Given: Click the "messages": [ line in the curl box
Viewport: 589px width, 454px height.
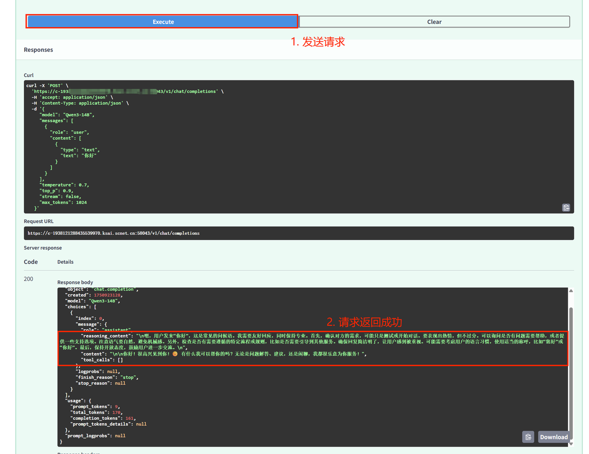Looking at the screenshot, I should tap(57, 120).
